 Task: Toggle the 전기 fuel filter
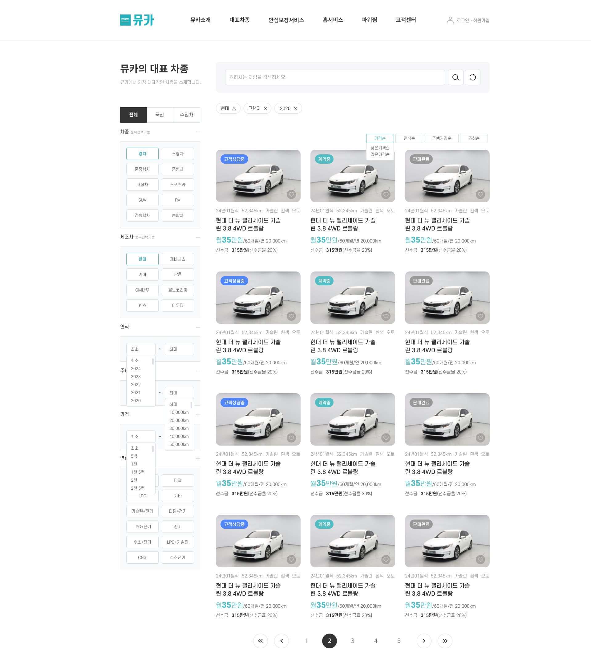tap(178, 527)
